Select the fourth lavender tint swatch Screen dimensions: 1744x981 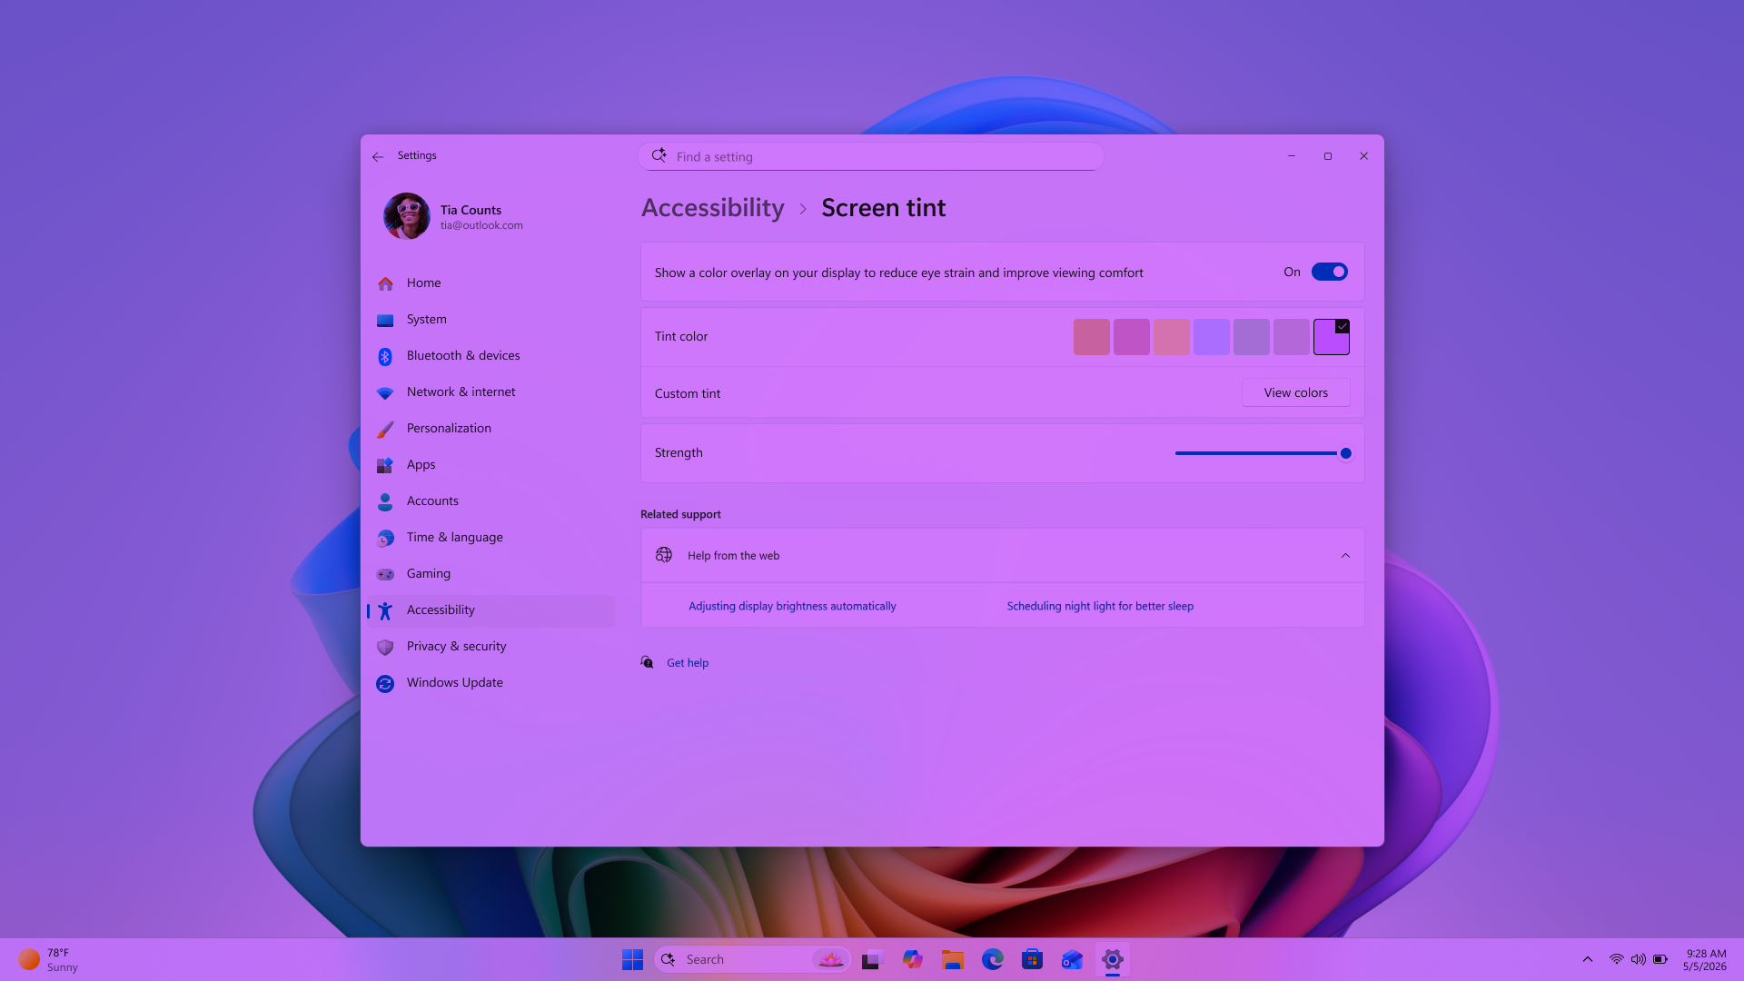1212,337
